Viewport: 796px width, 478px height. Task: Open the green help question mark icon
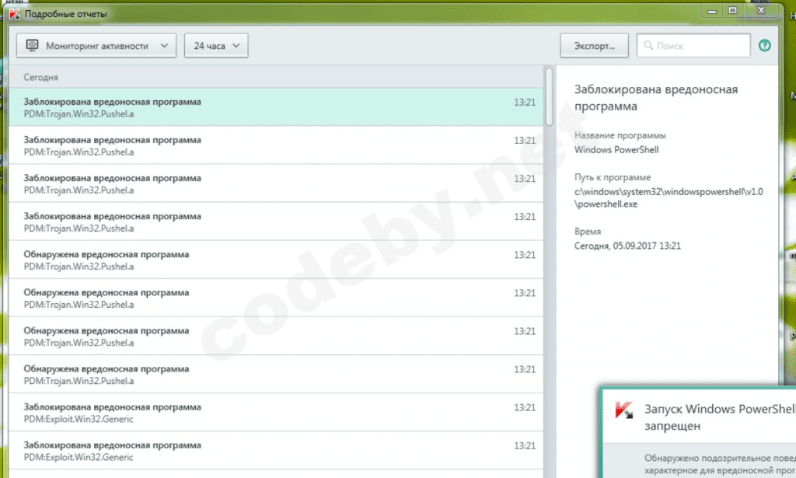[x=765, y=46]
